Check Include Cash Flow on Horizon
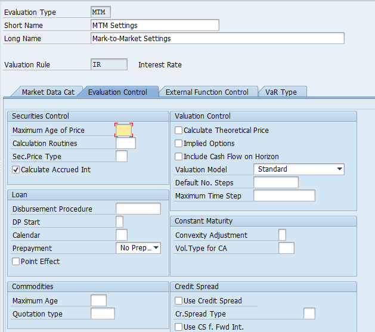Viewport: 375px width, 332px height. click(x=178, y=157)
